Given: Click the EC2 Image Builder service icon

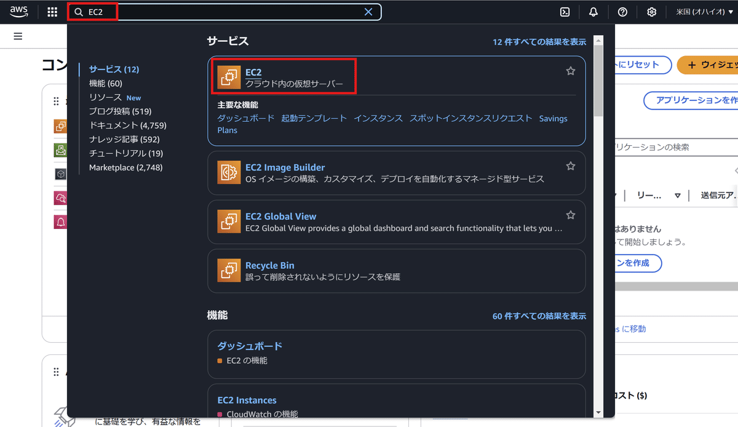Looking at the screenshot, I should (x=229, y=172).
